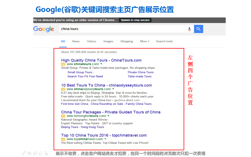Image resolution: width=251 pixels, height=157 pixels.
Task: Click the About 107,000,000 results text
Action: click(89, 52)
